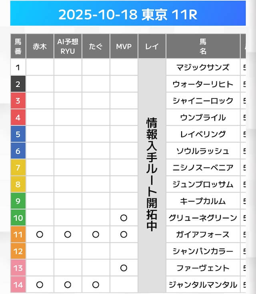
Task: Click the yellow number 7 cell
Action: [x=18, y=168]
